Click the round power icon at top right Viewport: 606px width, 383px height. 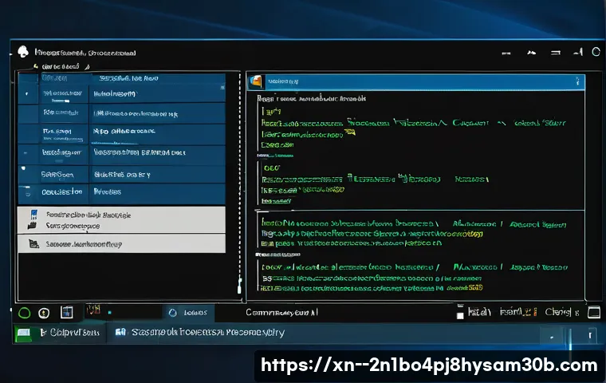596,53
